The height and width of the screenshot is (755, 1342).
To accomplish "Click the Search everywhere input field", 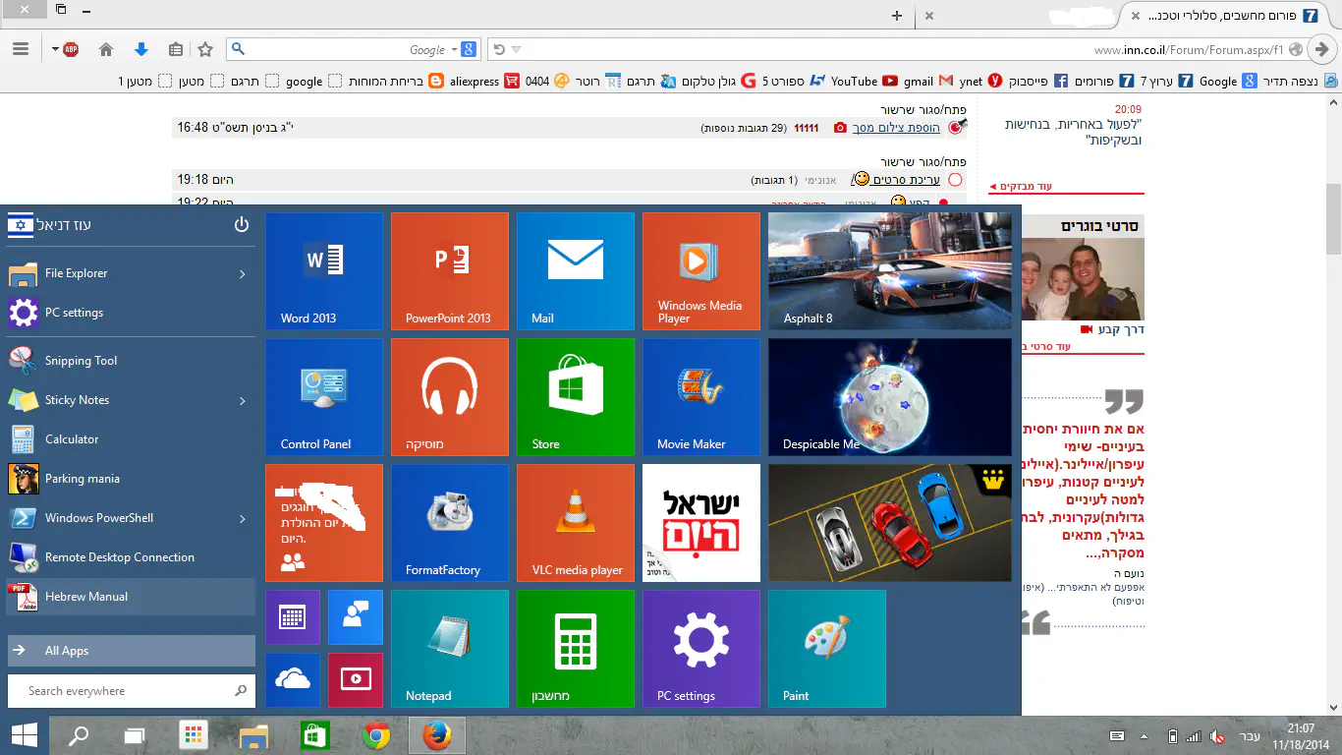I will tap(123, 691).
